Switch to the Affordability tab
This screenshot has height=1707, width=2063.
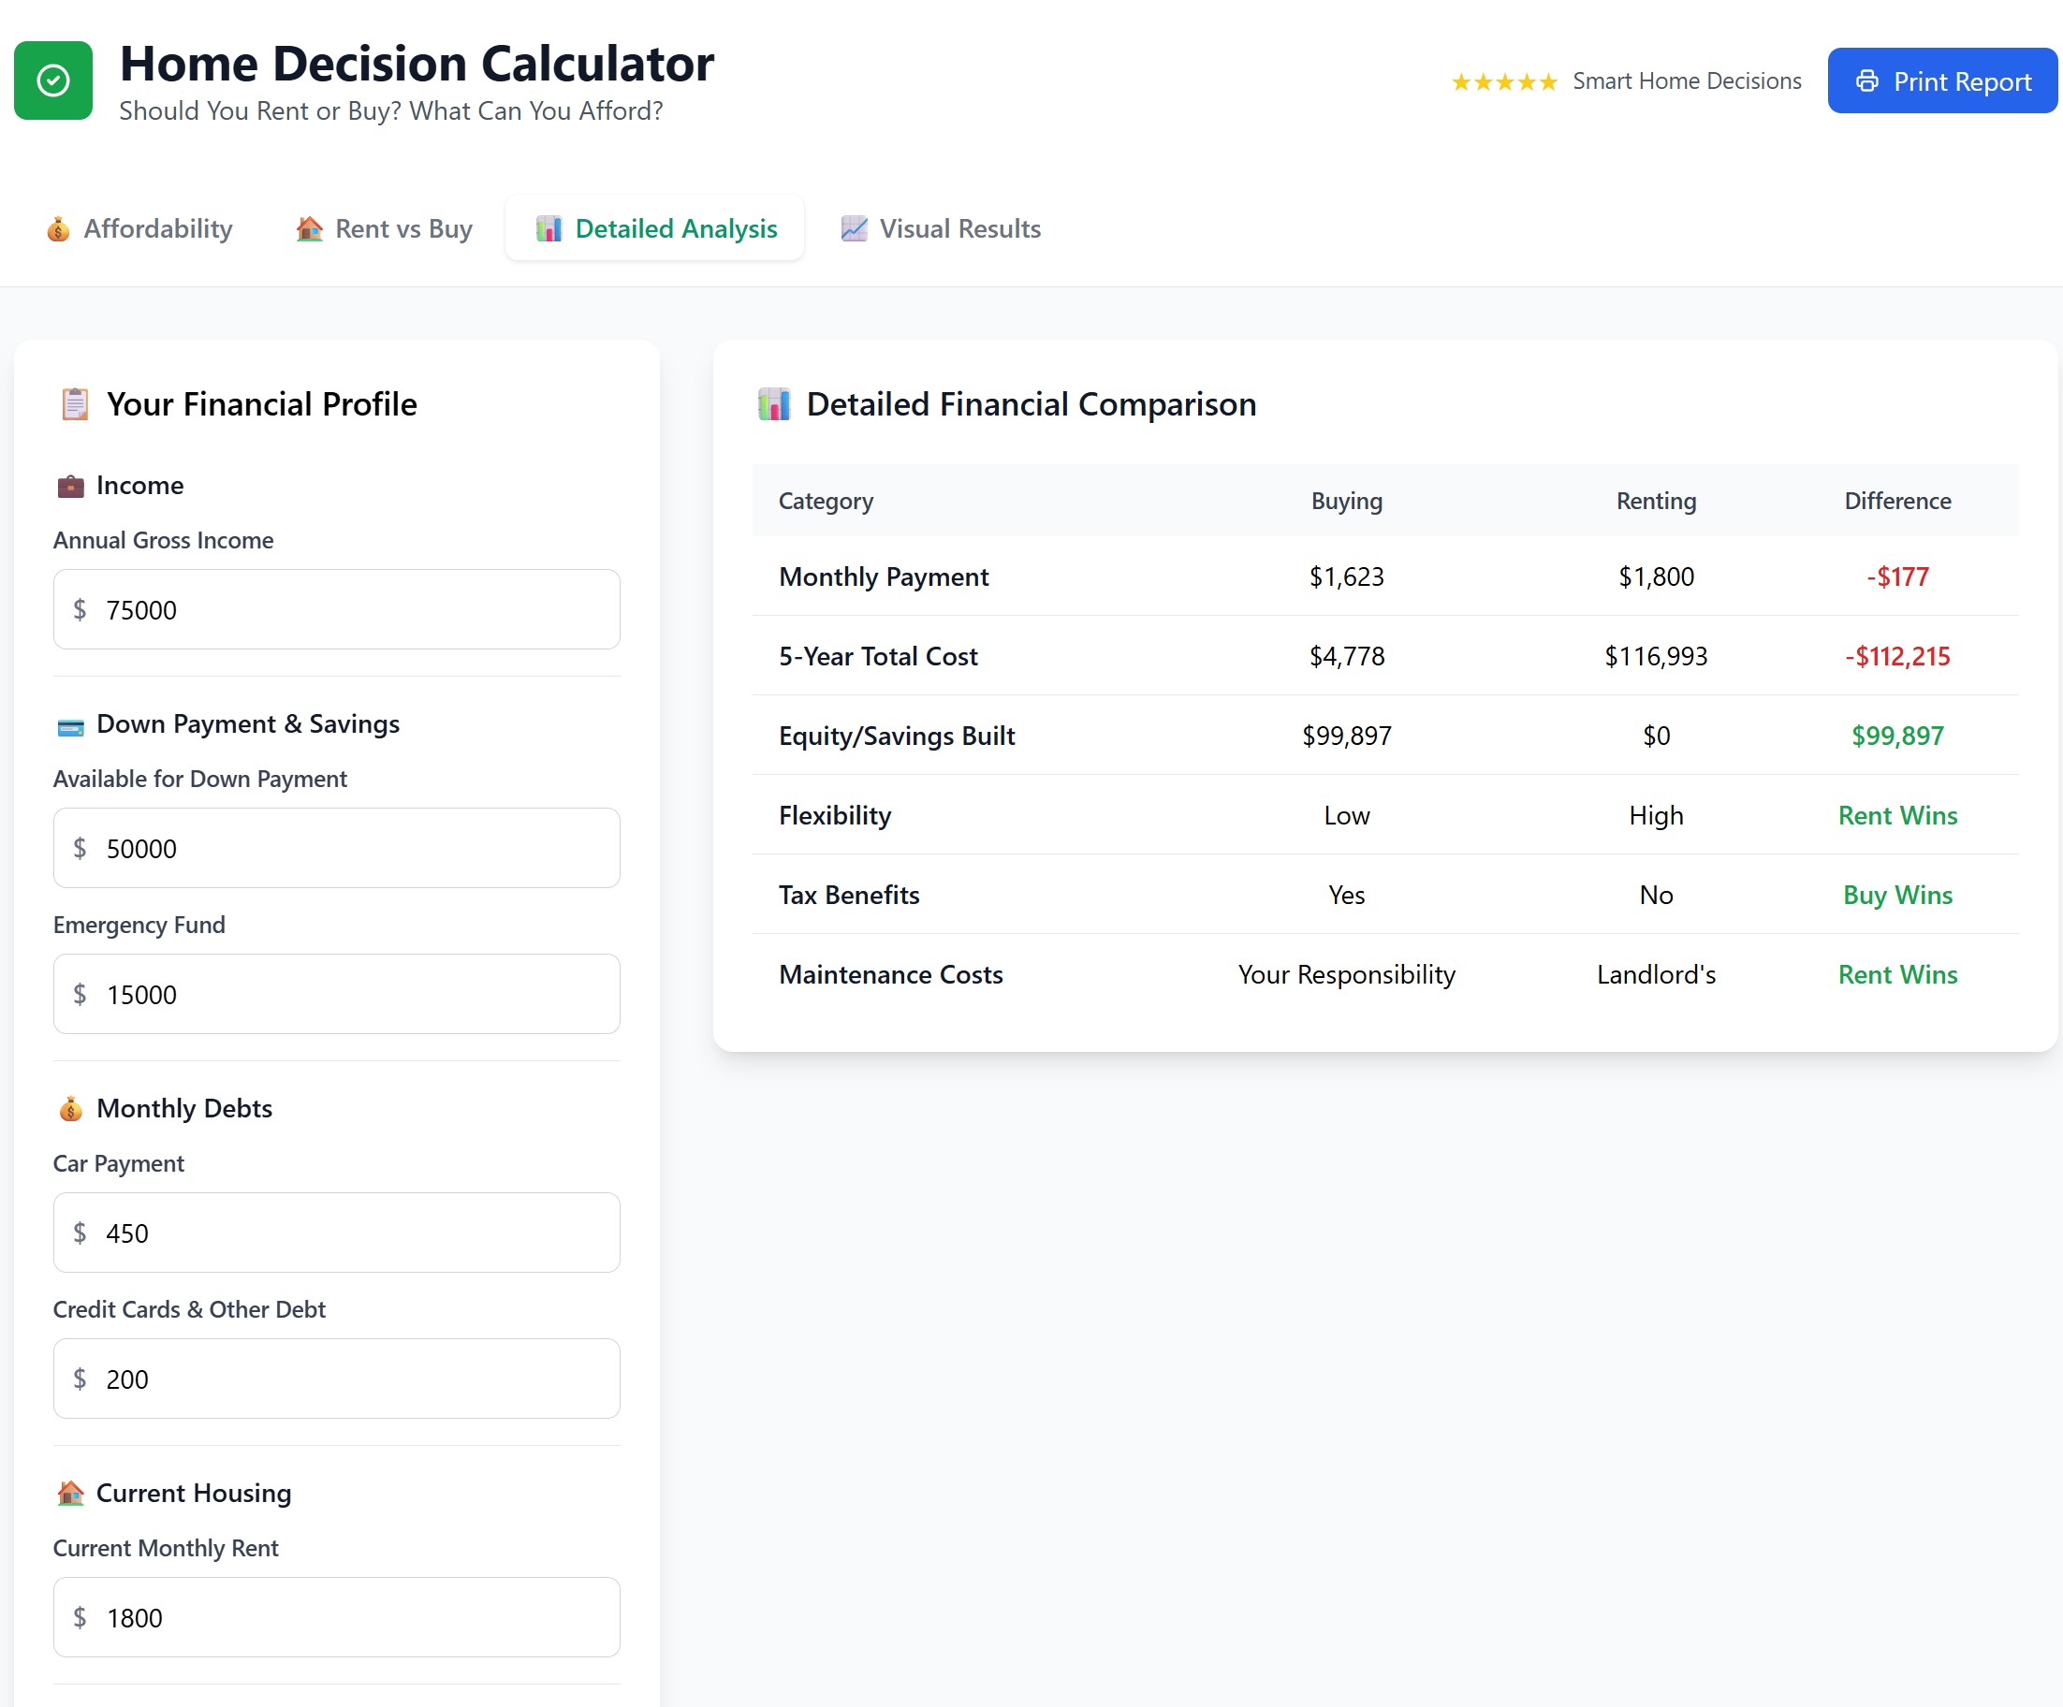(x=157, y=227)
